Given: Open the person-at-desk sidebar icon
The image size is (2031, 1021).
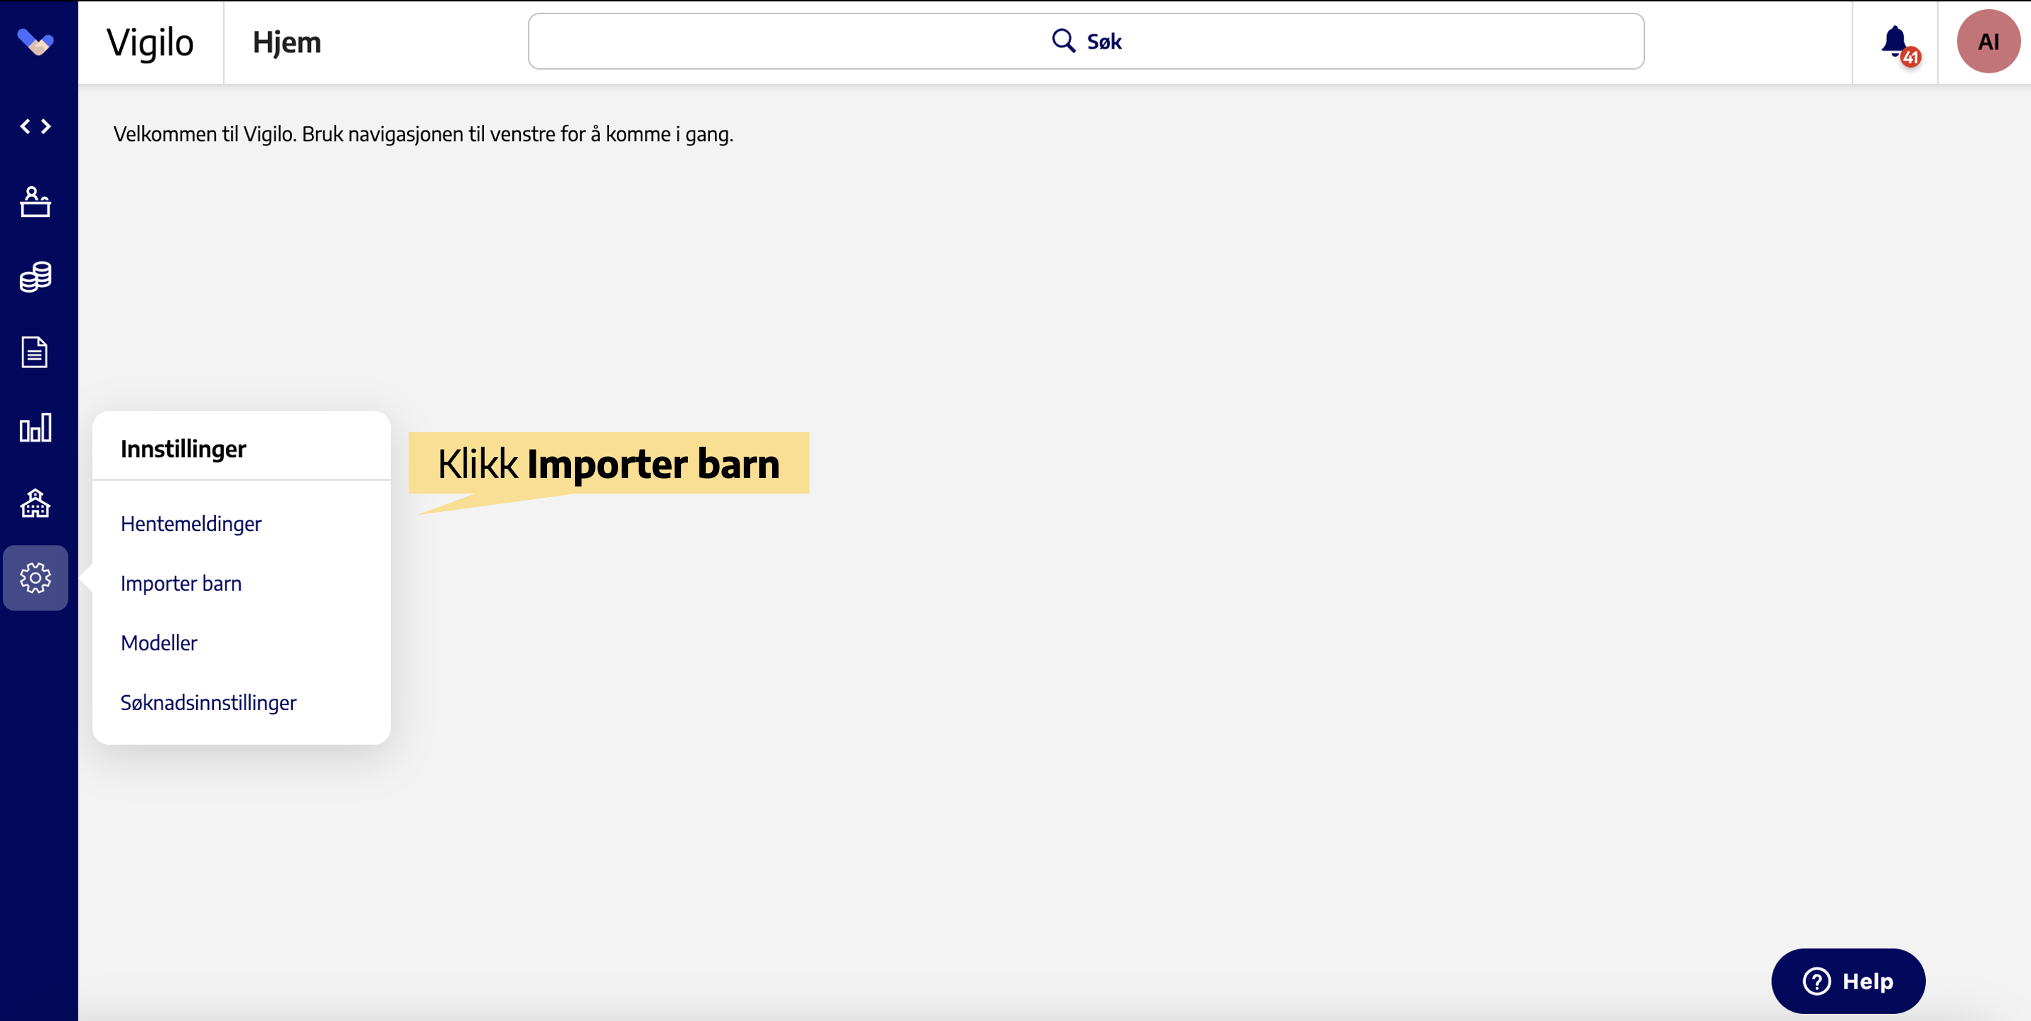Looking at the screenshot, I should [x=35, y=202].
